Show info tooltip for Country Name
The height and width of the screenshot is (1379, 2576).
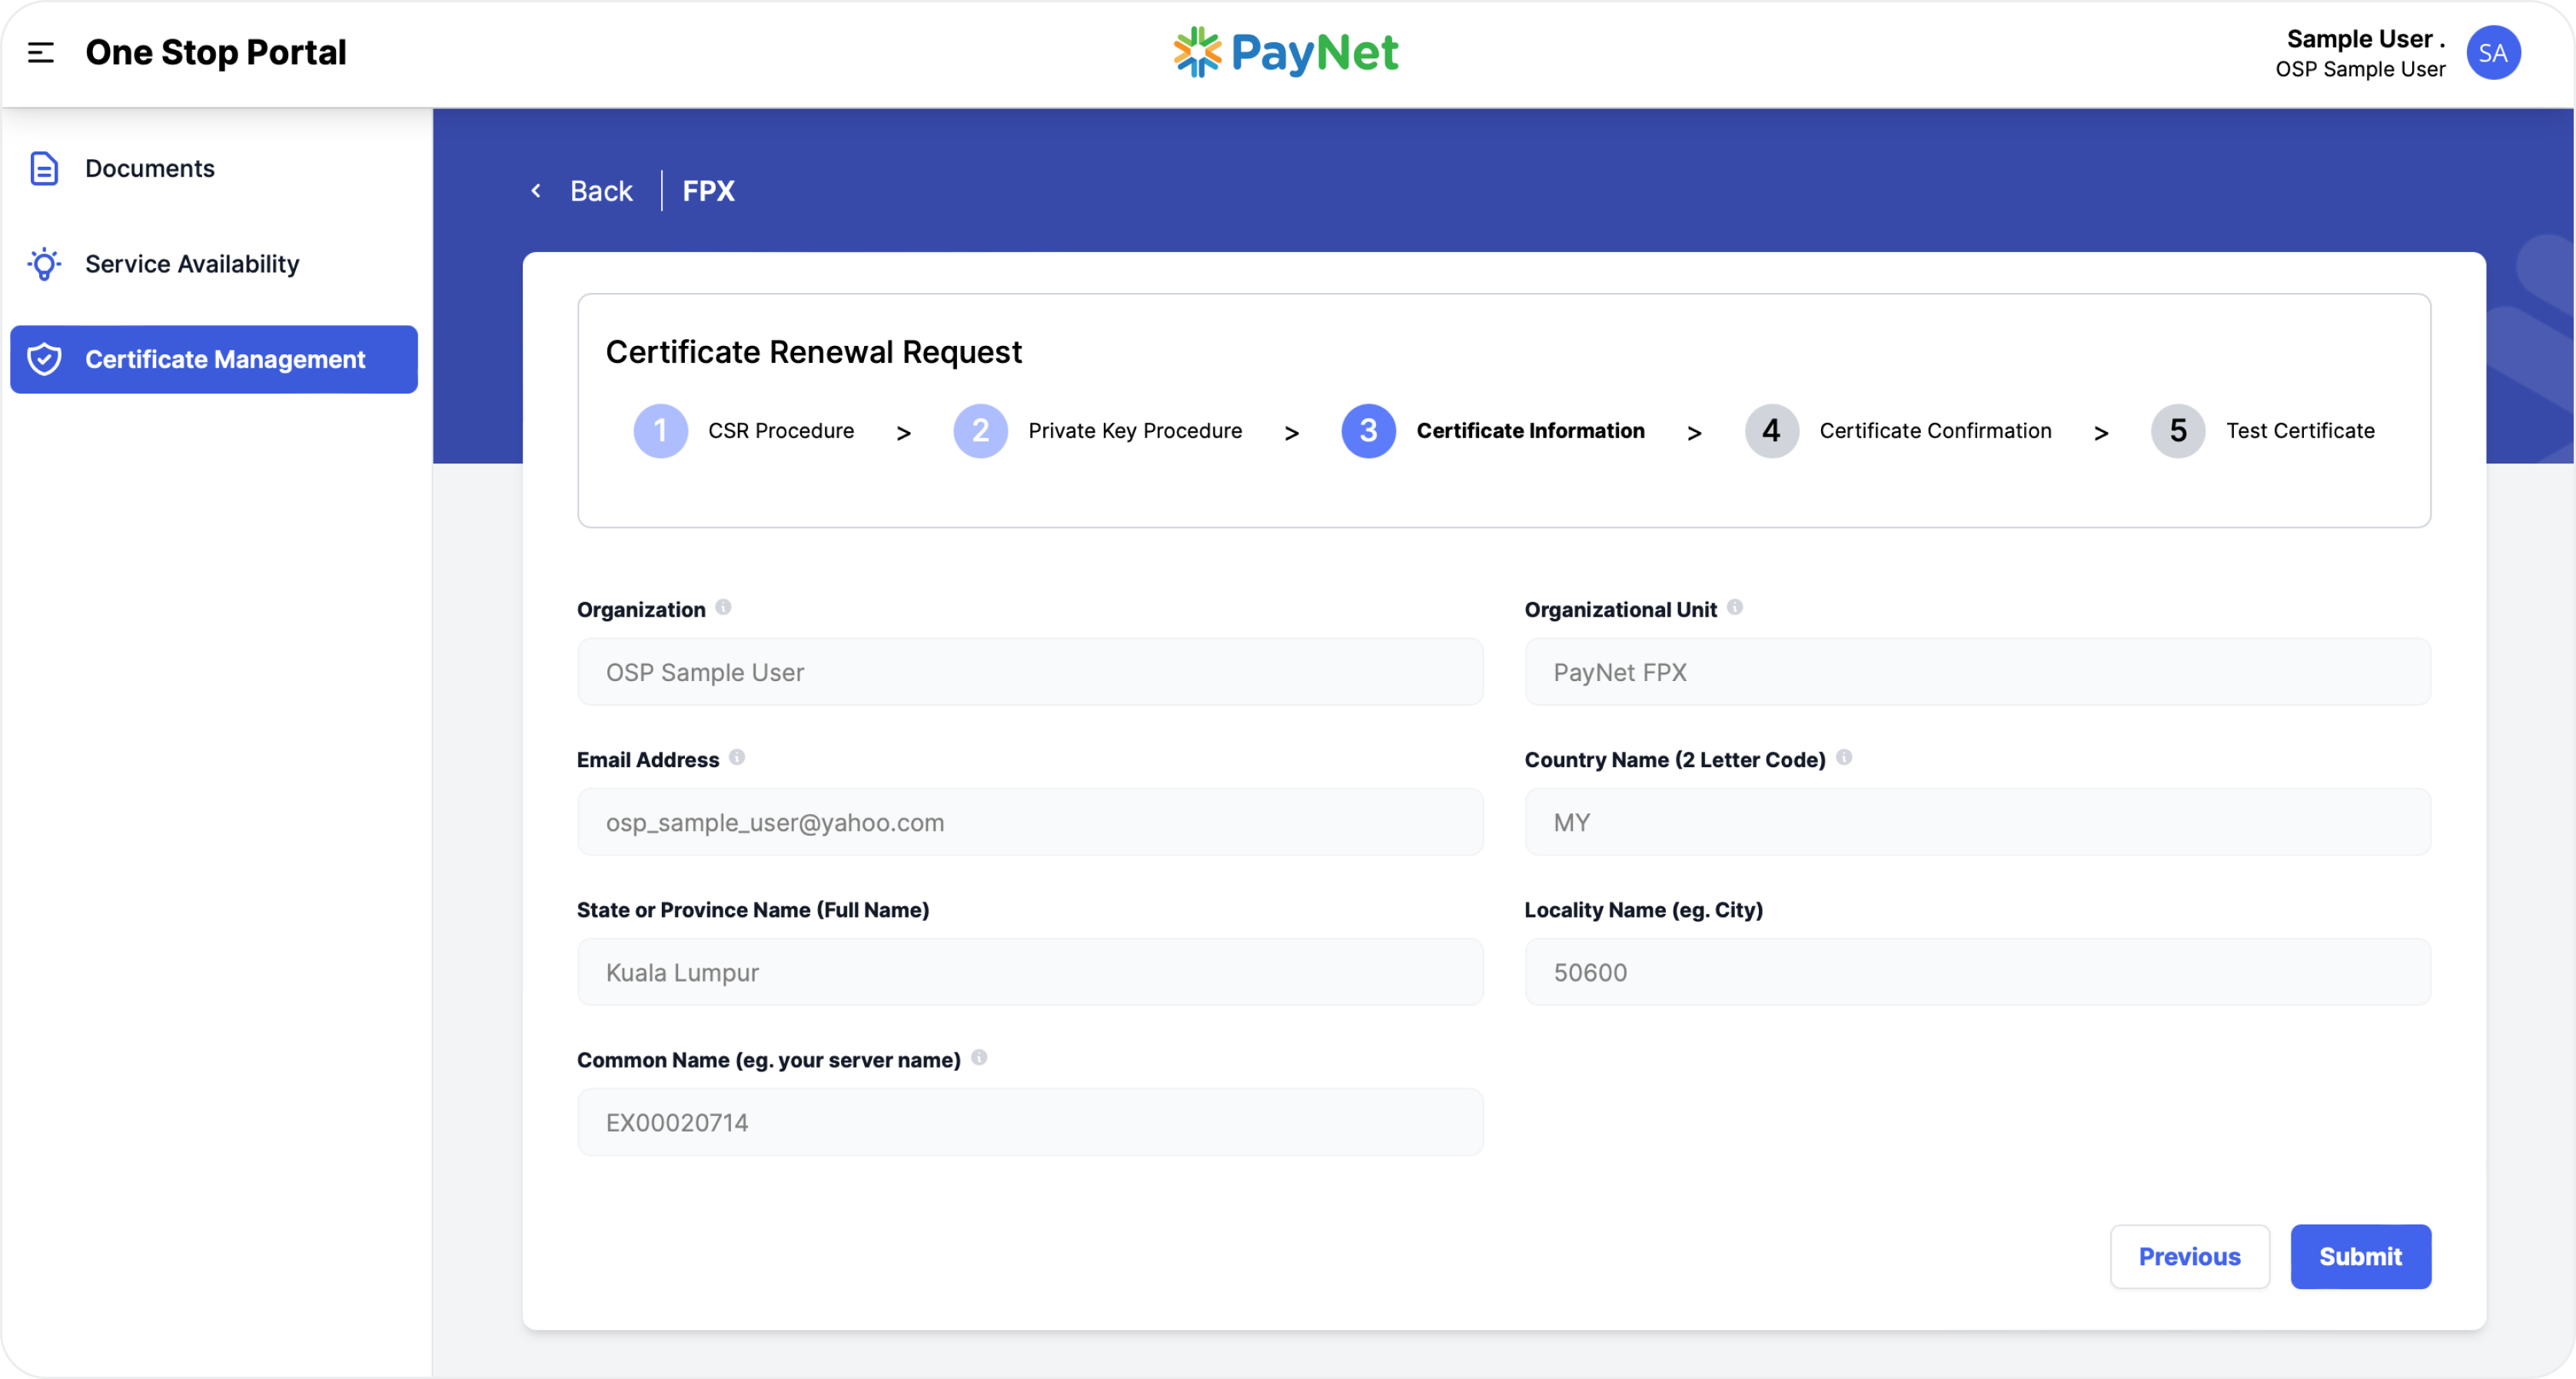1844,757
